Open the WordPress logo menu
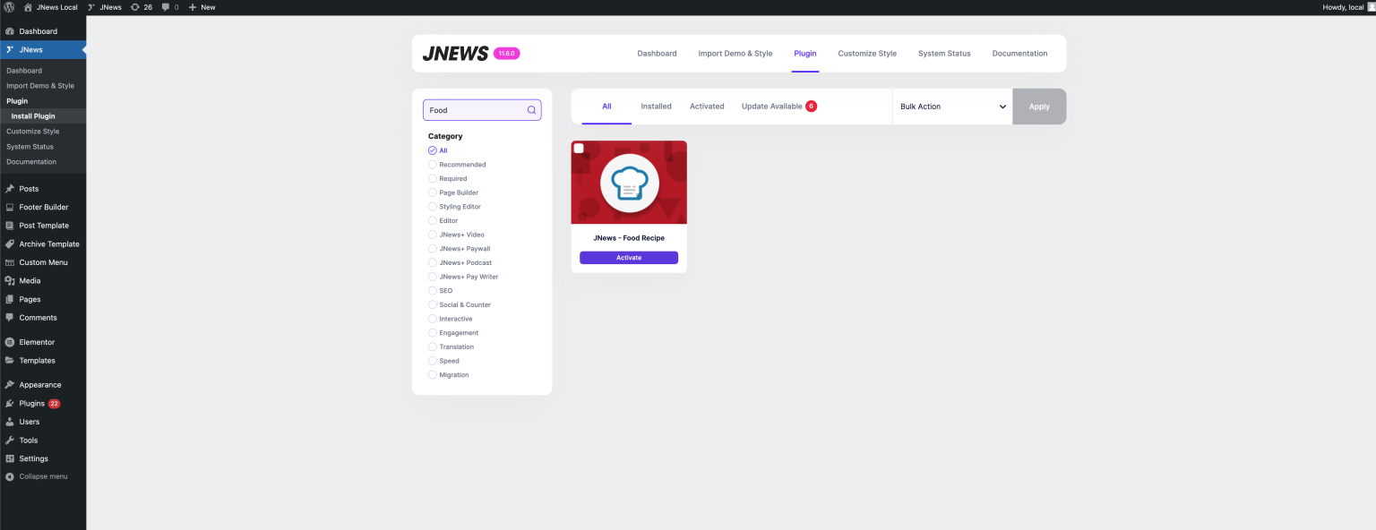1376x530 pixels. pyautogui.click(x=10, y=7)
